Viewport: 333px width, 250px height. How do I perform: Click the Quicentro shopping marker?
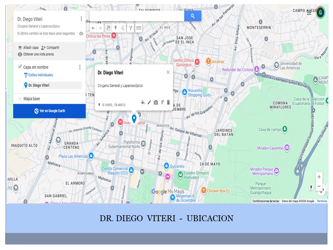166,165
